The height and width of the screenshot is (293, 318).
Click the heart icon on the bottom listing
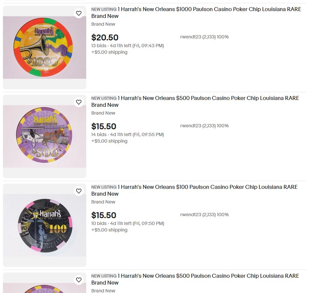pos(79,280)
